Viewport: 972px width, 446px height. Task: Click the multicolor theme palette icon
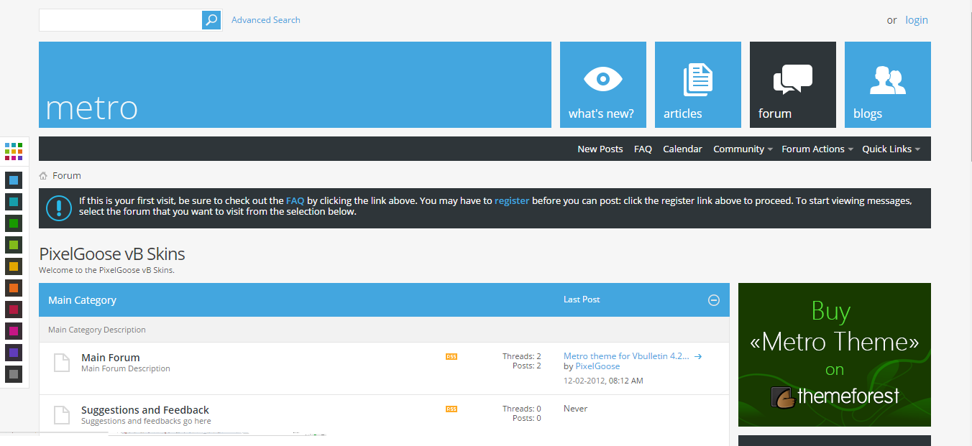tap(14, 151)
